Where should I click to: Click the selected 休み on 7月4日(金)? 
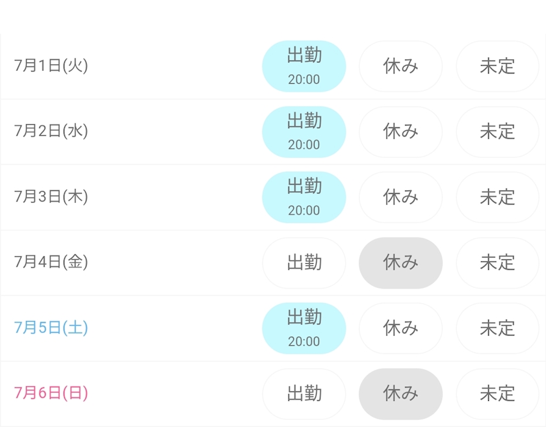click(x=400, y=263)
